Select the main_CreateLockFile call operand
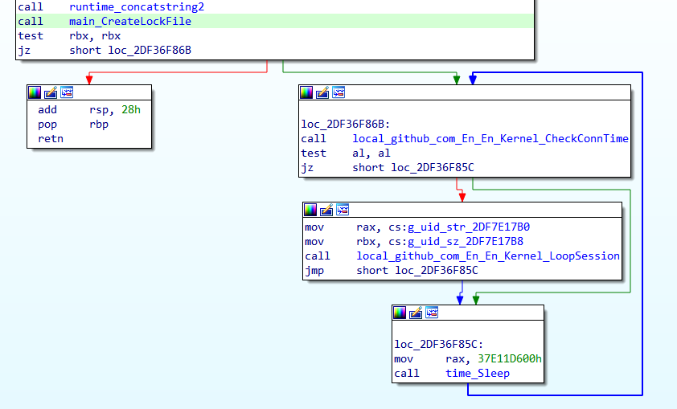This screenshot has width=677, height=409. pos(130,22)
